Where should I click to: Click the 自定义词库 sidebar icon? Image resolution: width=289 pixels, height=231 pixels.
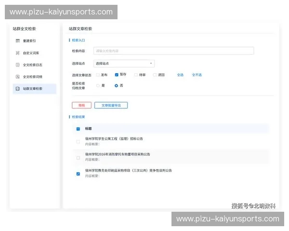pyautogui.click(x=18, y=53)
